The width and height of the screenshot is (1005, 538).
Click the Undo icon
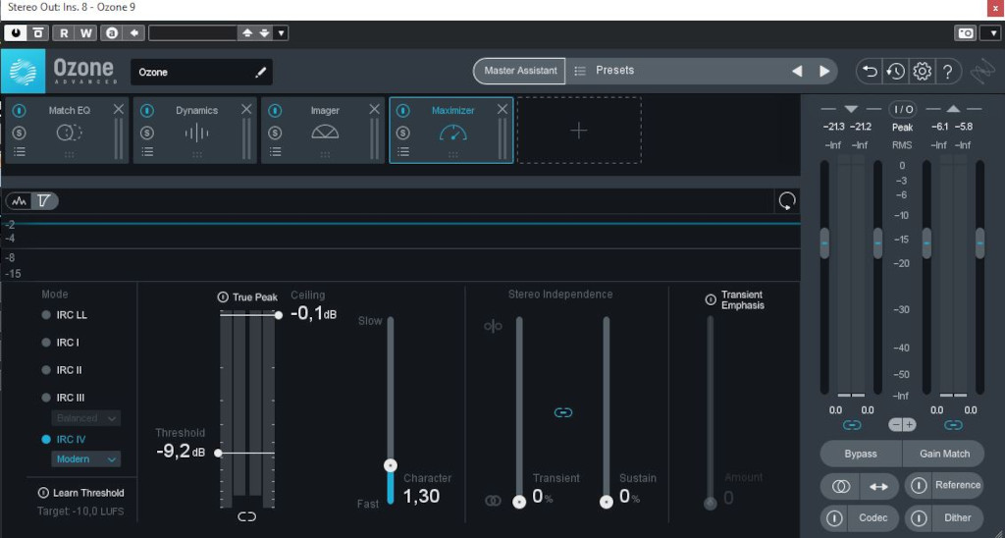(870, 72)
